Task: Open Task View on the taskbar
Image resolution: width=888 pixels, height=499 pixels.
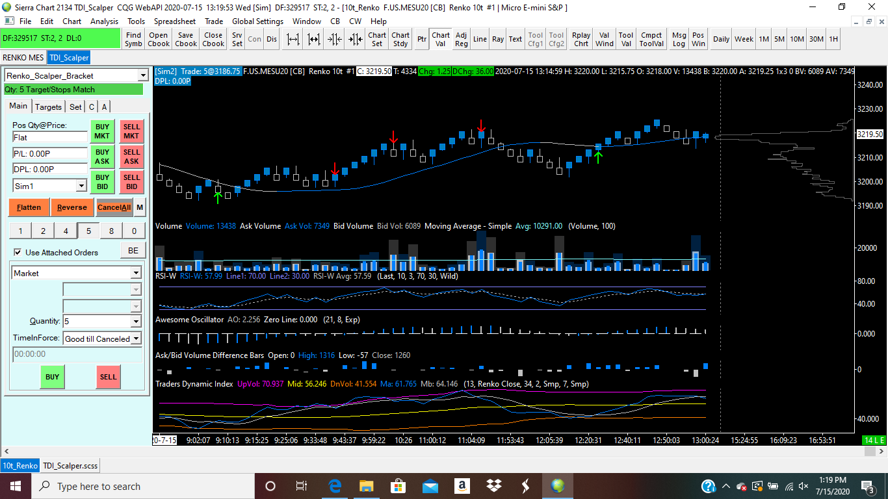Action: [x=302, y=486]
